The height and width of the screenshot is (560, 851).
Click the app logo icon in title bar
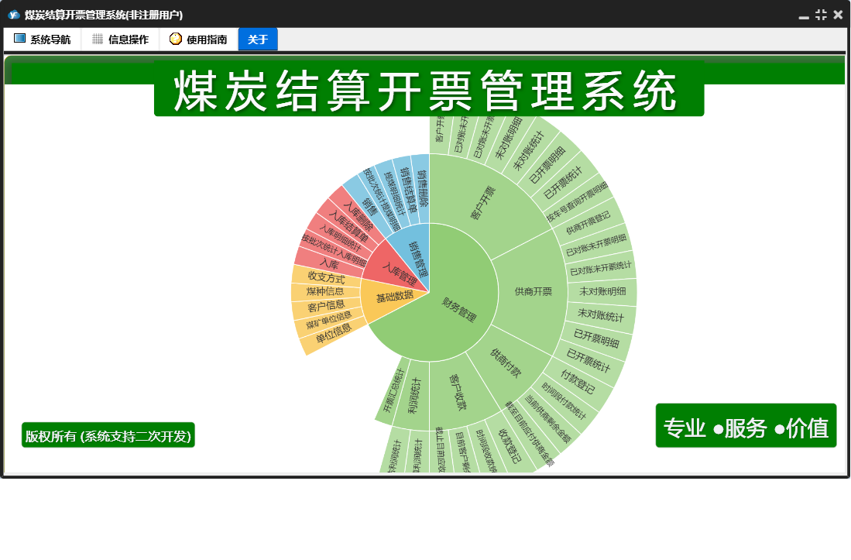point(14,15)
